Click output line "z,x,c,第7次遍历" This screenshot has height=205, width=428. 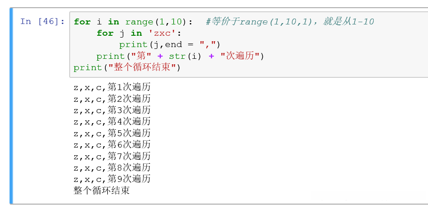click(112, 156)
